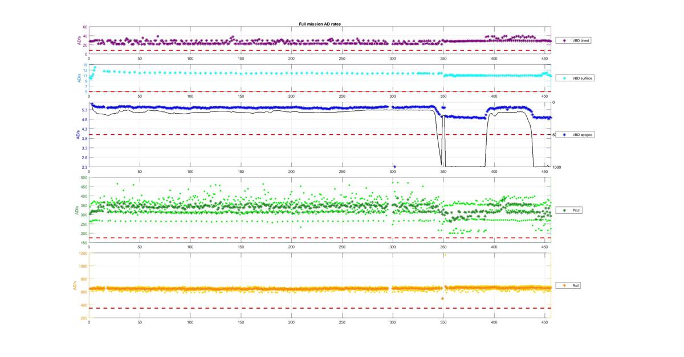Click the "5.3" tick on VBD apogee y-axis
Viewport: 684px width, 357px height.
[x=84, y=110]
